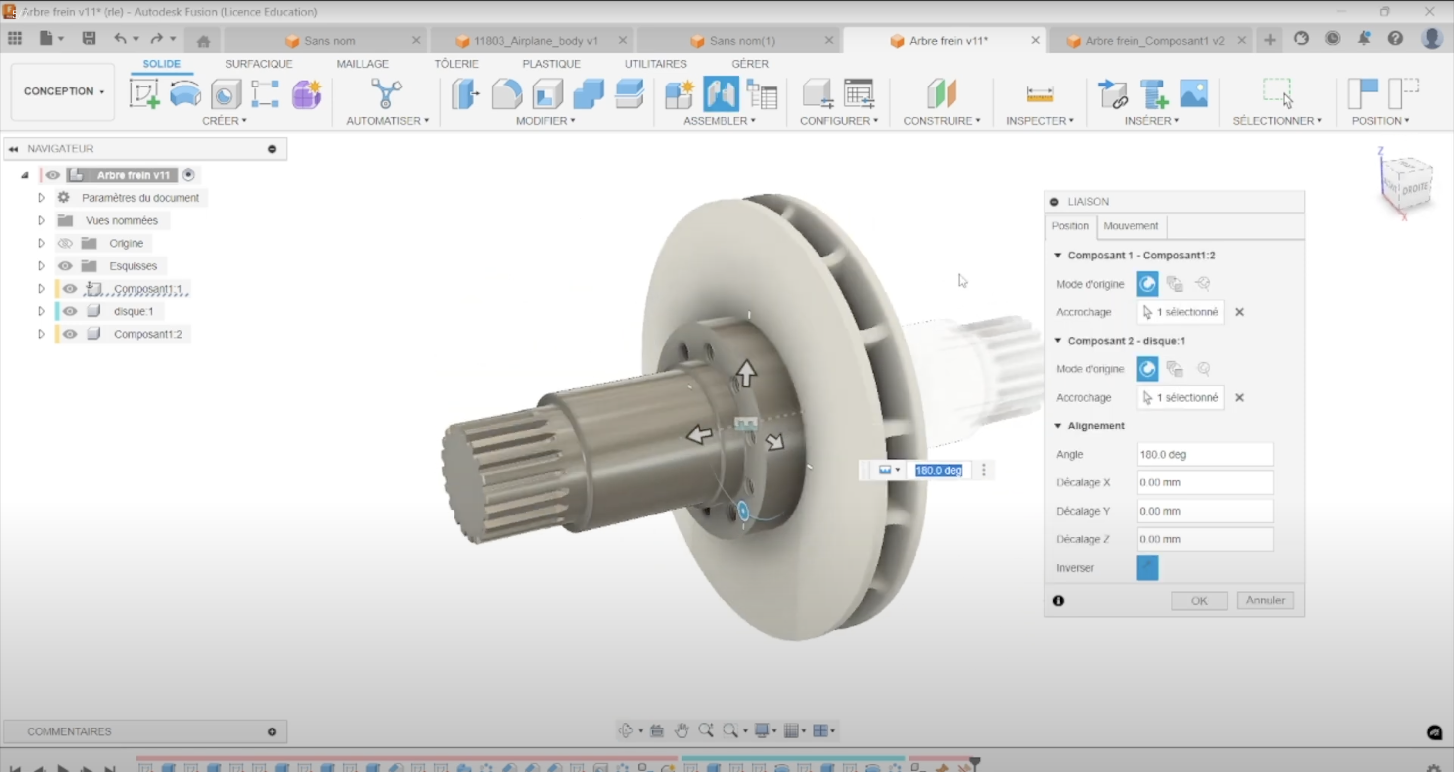Click the Fillet tool in Modifier
Screen dimensions: 1454x772
point(506,93)
